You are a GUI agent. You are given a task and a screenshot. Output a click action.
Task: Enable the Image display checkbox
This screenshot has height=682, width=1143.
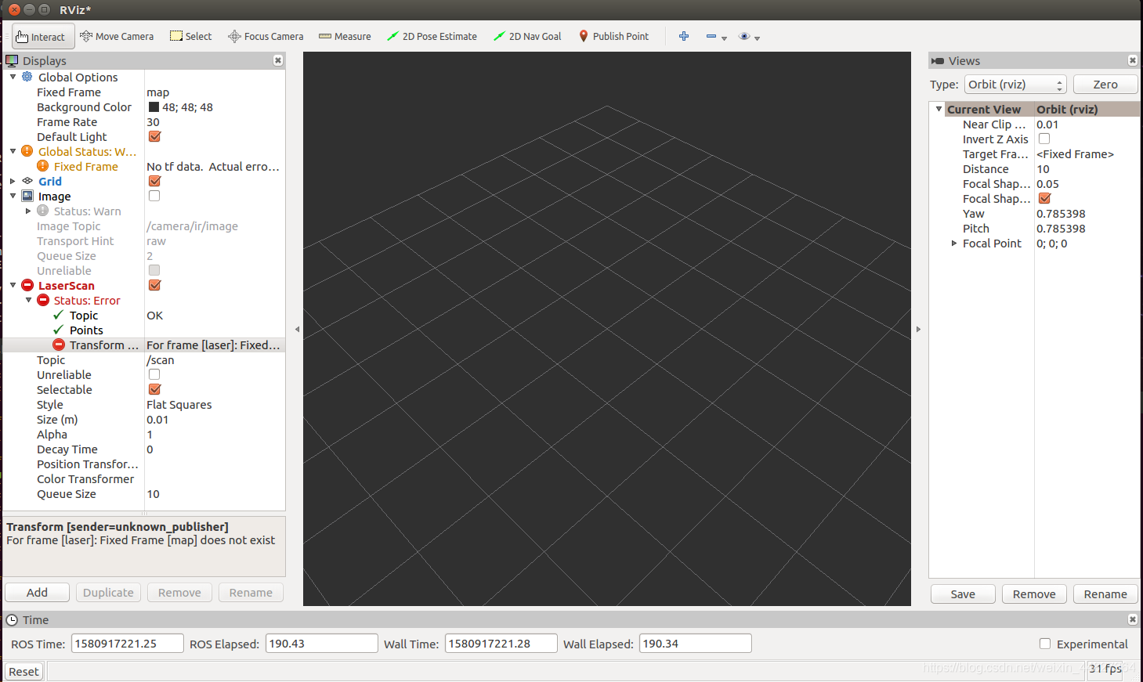click(154, 196)
